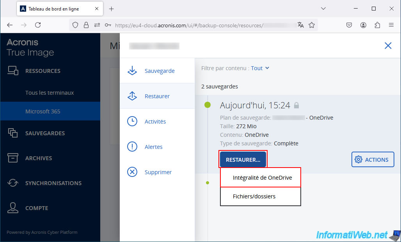Switch to the Supprimer panel tab
Viewport: 401px width, 242px height.
click(157, 172)
